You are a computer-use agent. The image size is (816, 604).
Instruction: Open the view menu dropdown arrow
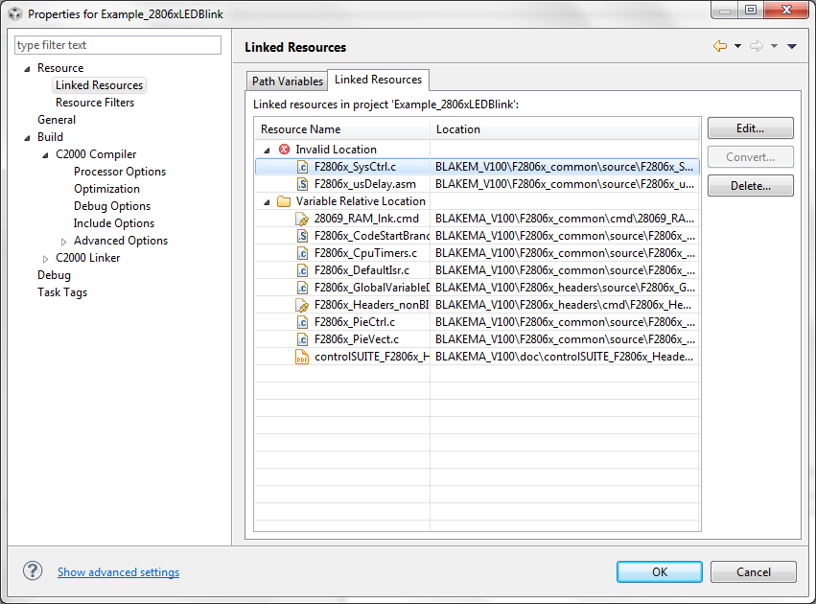(x=792, y=46)
